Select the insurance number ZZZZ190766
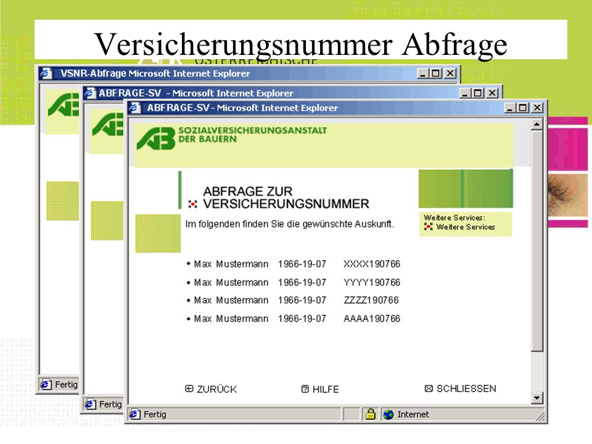 pyautogui.click(x=371, y=300)
